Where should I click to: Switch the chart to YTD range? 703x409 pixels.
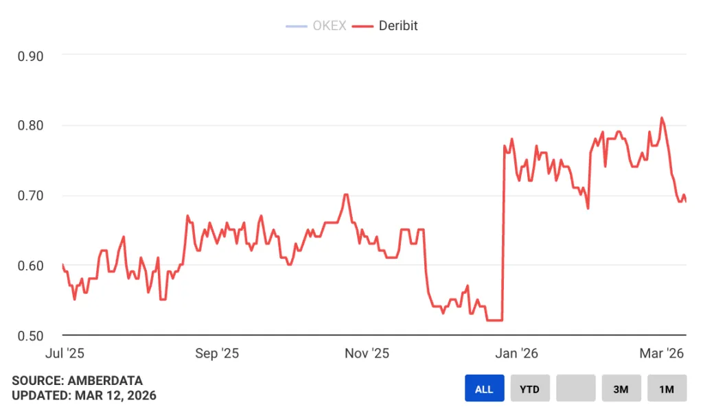(529, 388)
